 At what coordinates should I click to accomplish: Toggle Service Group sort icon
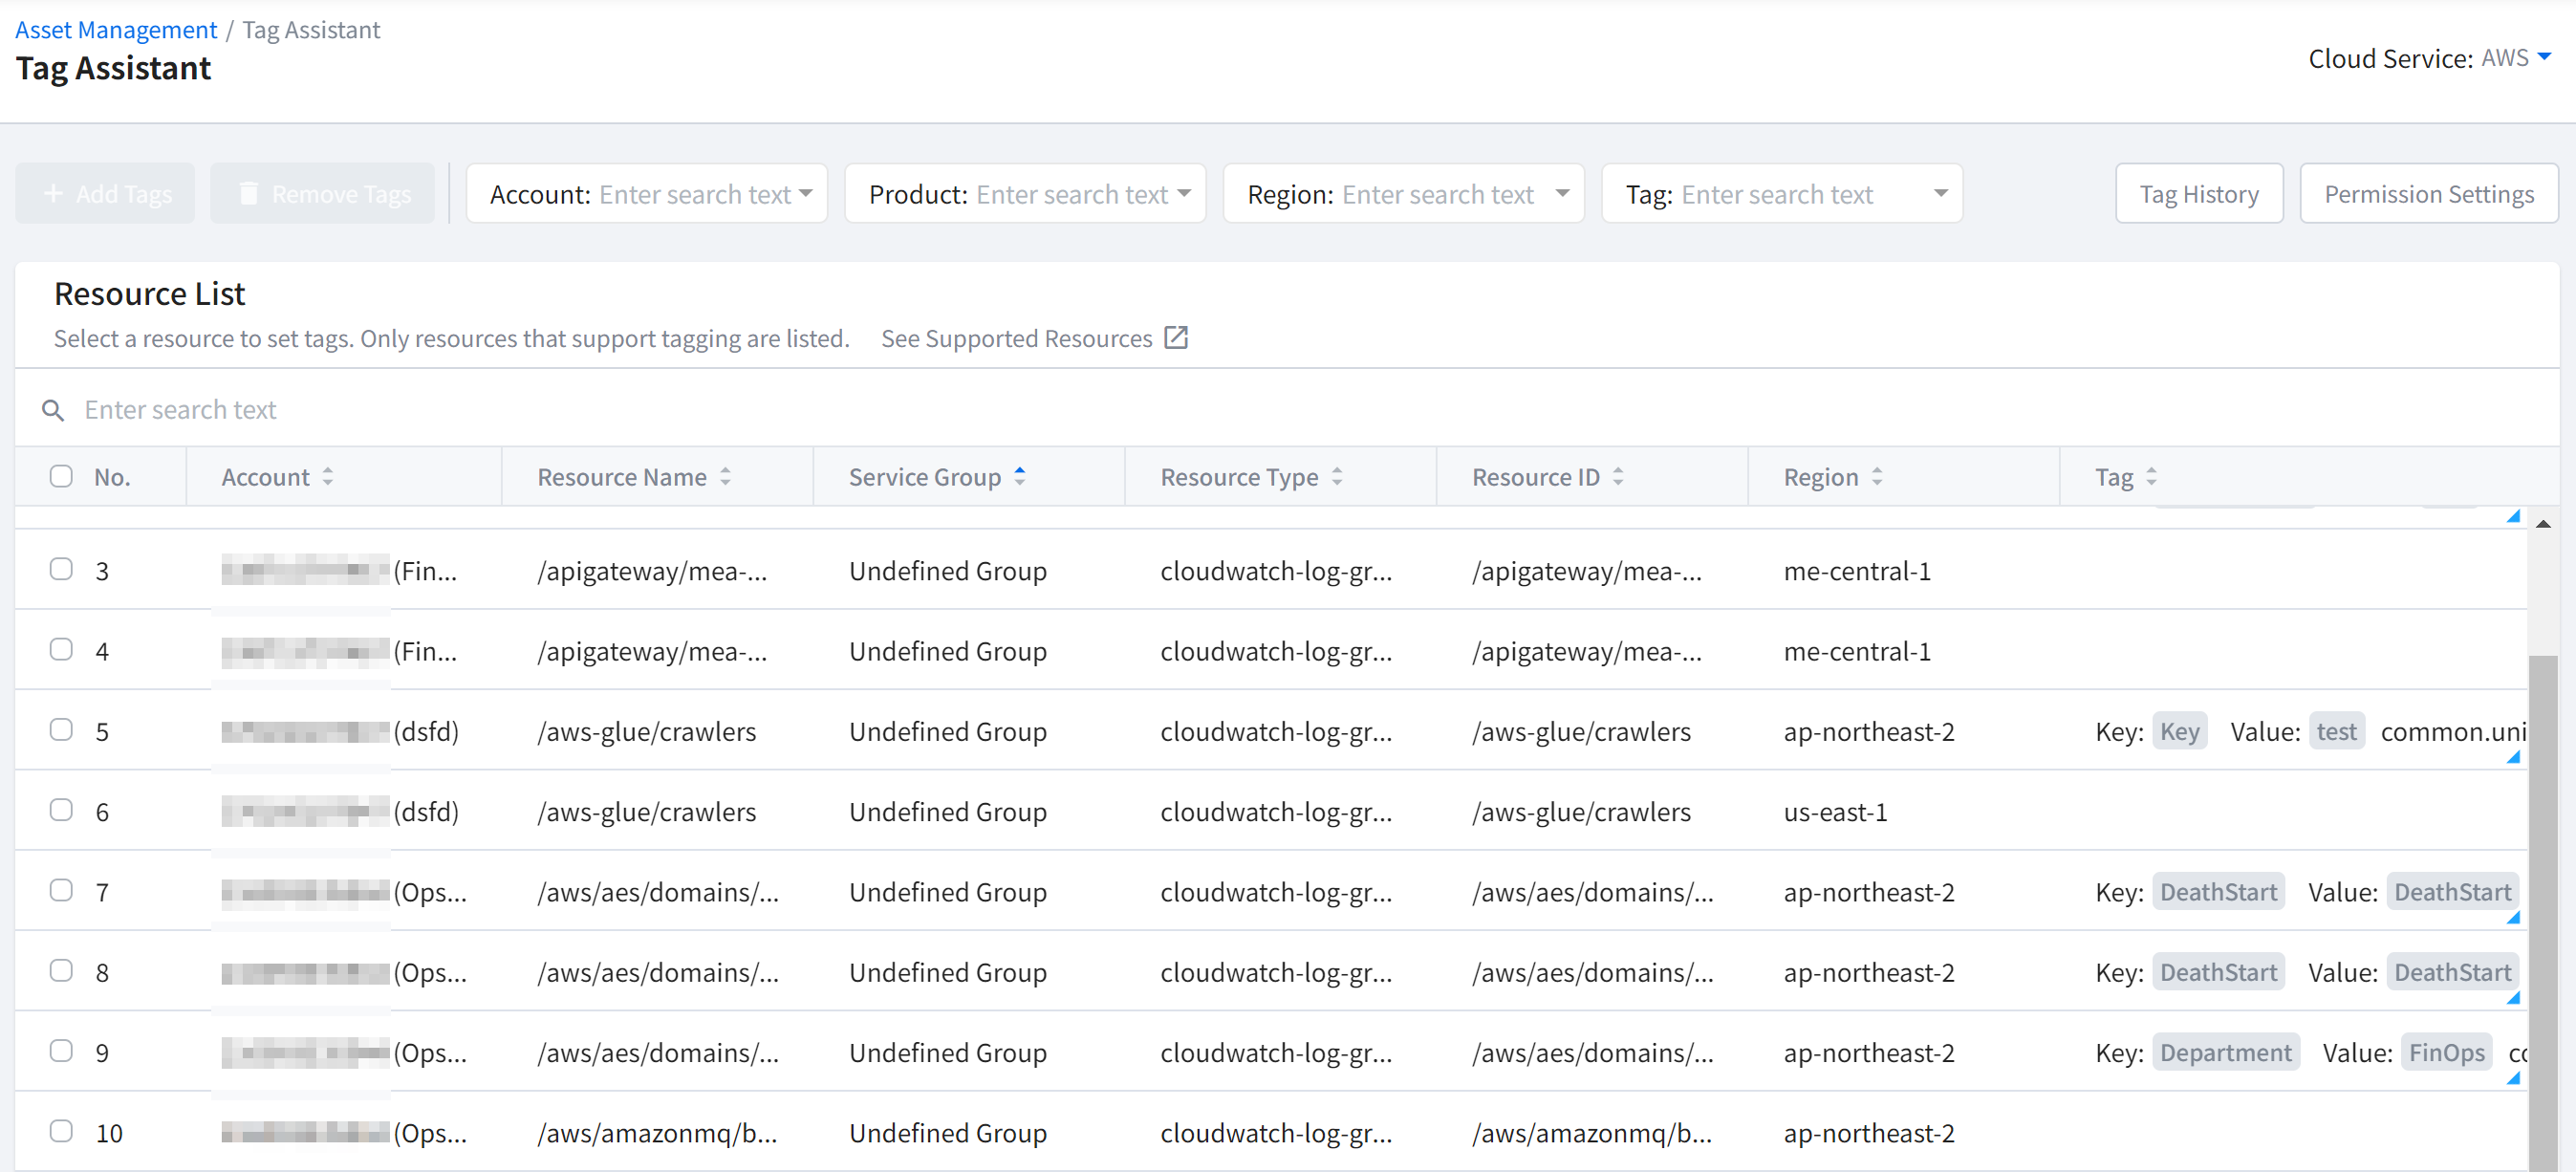tap(1019, 477)
